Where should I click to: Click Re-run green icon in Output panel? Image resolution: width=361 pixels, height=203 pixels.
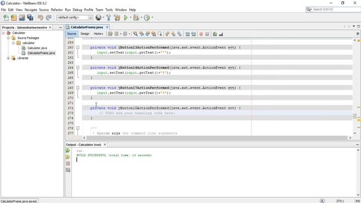[68, 151]
